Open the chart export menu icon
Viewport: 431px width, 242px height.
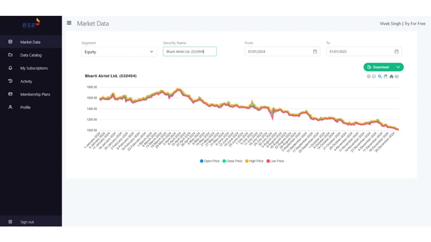click(x=397, y=76)
